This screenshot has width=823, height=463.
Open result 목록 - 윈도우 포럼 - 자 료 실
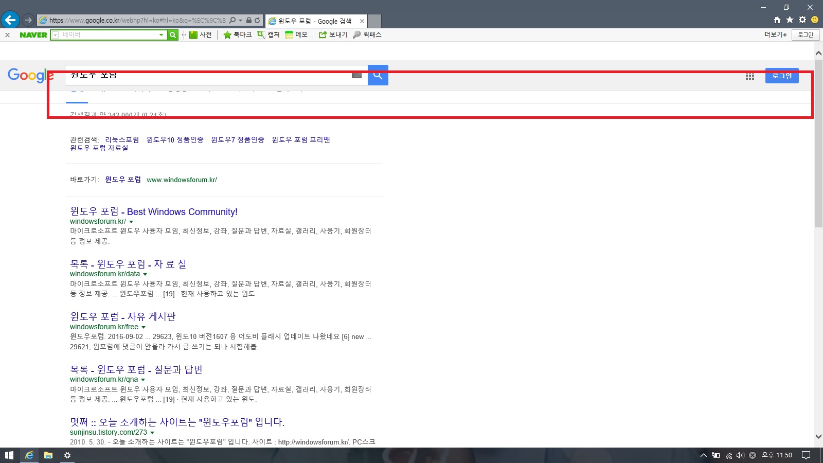128,264
